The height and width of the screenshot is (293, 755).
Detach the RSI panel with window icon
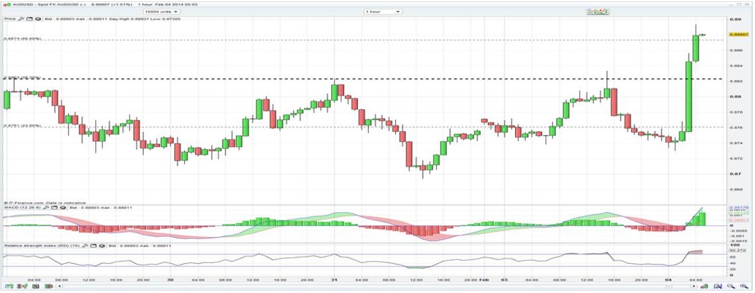click(94, 246)
